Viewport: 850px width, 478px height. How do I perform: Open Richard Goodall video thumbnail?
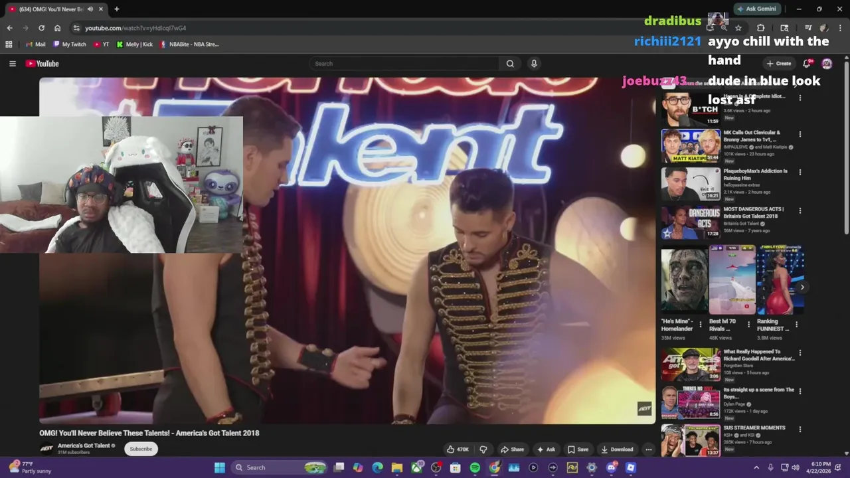(691, 364)
